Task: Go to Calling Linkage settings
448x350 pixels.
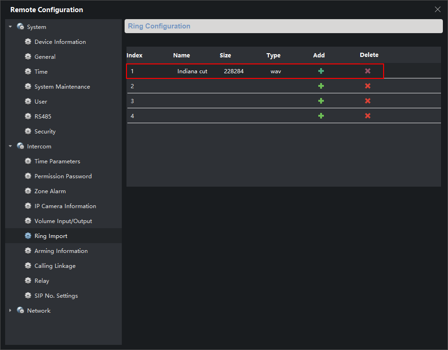Action: tap(55, 266)
